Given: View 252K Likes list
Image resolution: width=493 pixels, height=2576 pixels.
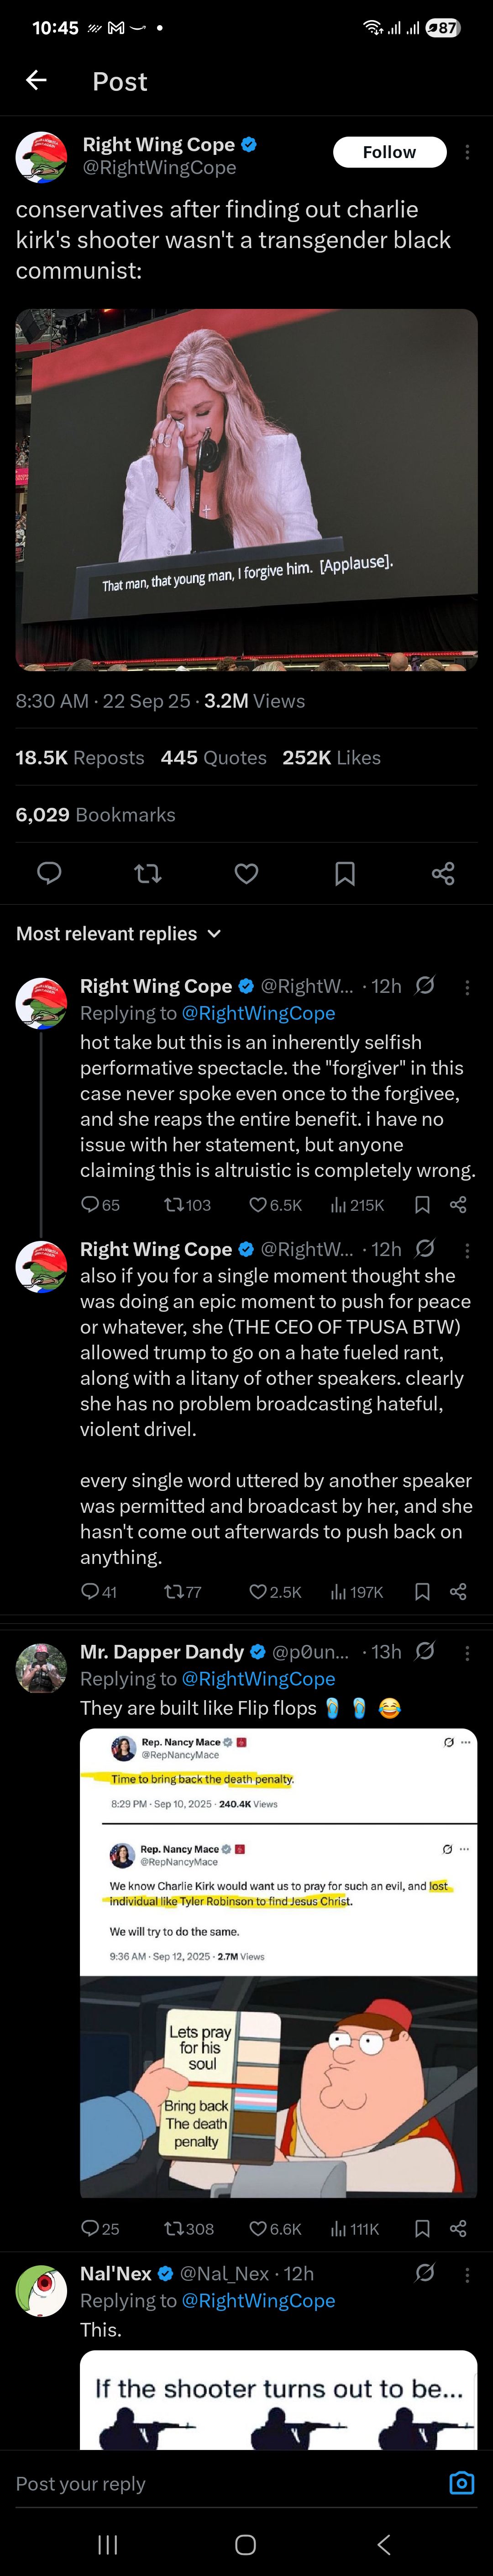Looking at the screenshot, I should coord(331,757).
